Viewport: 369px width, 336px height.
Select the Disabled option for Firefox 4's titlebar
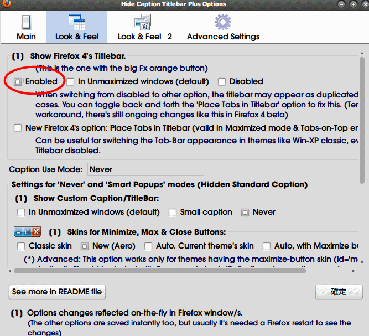pyautogui.click(x=222, y=82)
